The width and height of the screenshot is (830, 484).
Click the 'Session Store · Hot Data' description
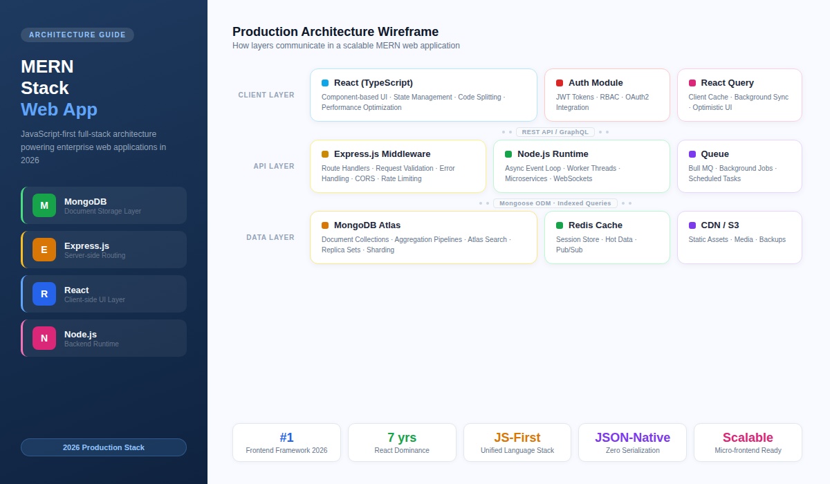(x=596, y=245)
